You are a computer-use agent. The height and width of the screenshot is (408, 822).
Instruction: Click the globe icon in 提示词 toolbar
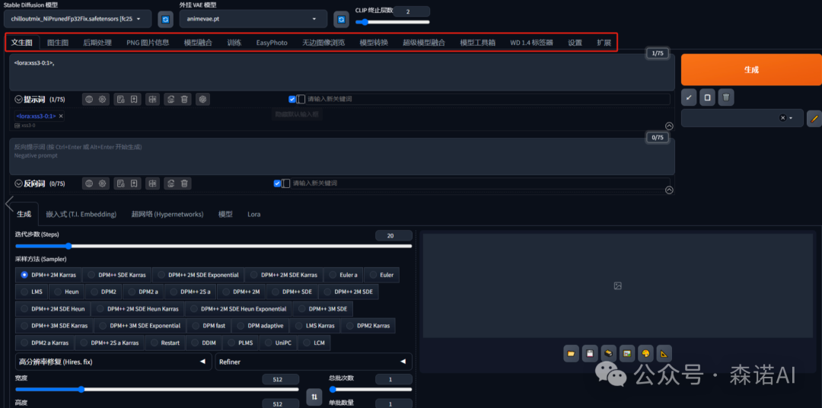[x=89, y=99]
